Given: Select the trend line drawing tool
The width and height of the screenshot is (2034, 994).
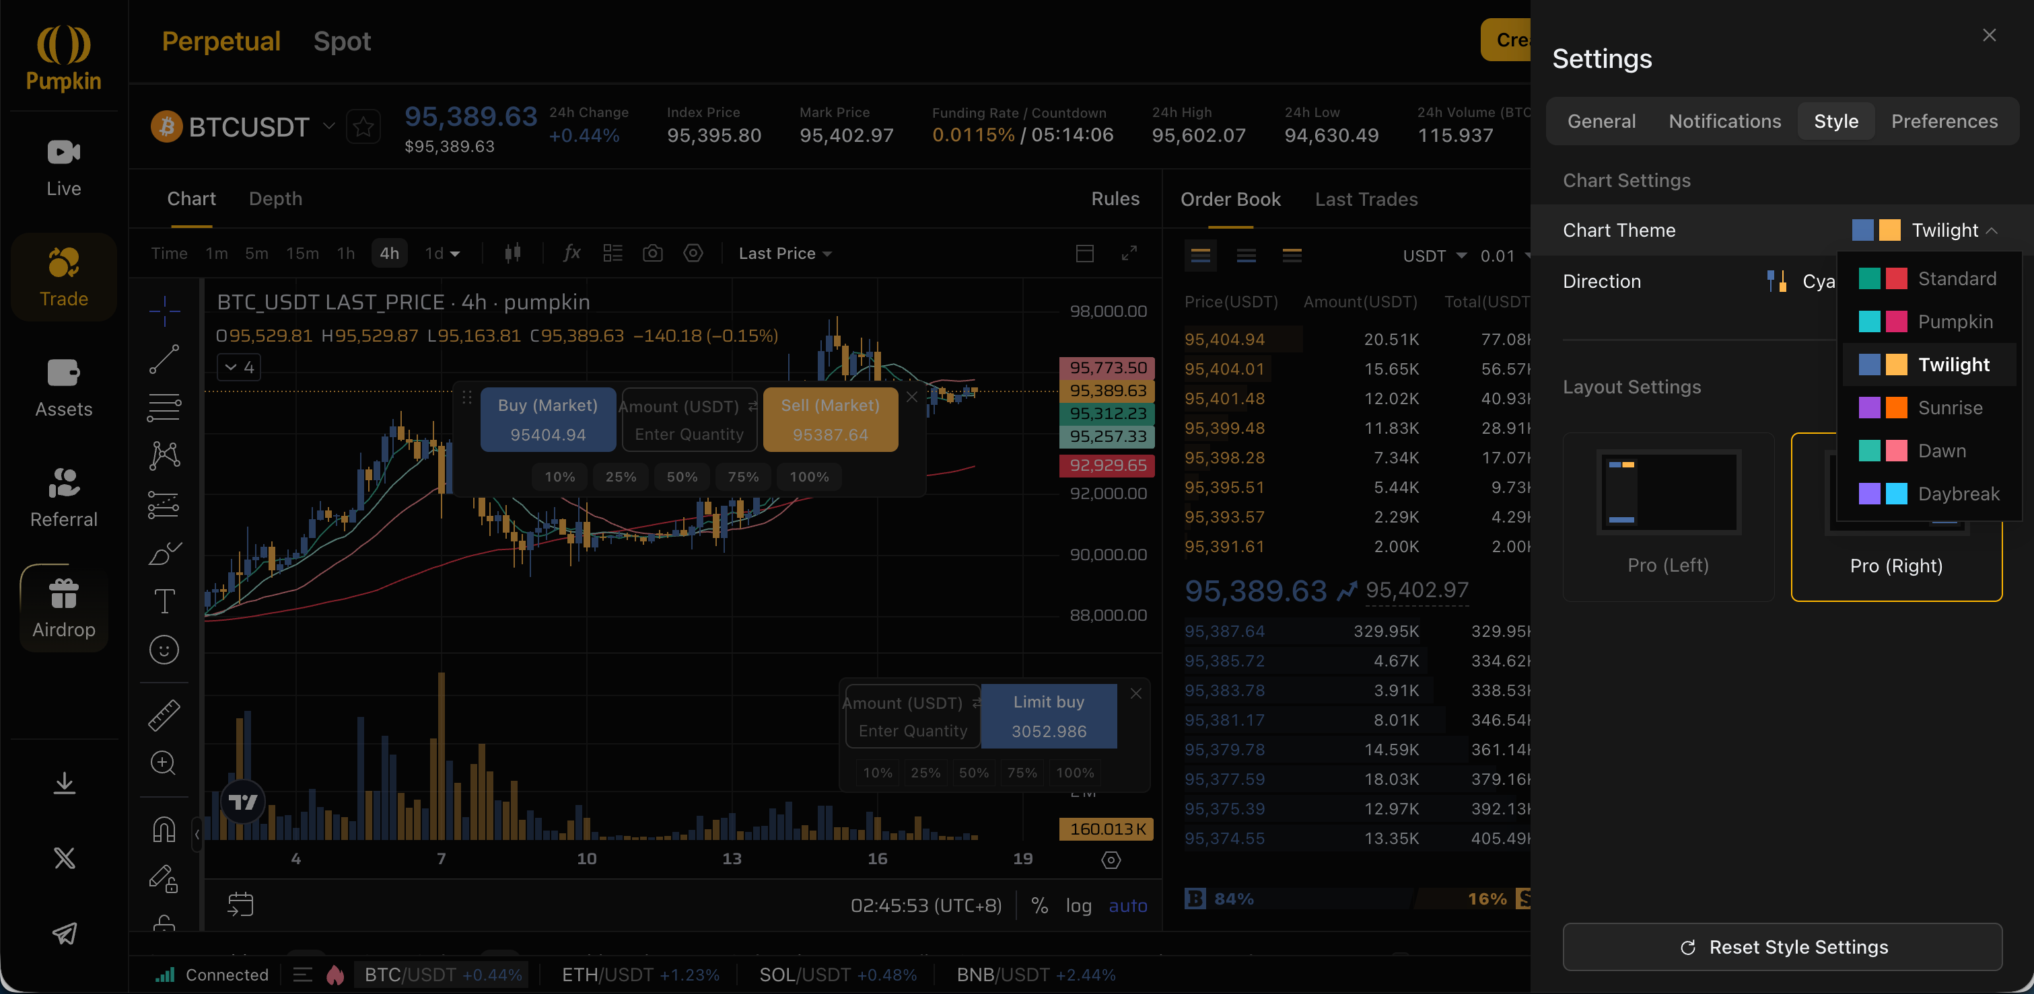Looking at the screenshot, I should point(164,359).
